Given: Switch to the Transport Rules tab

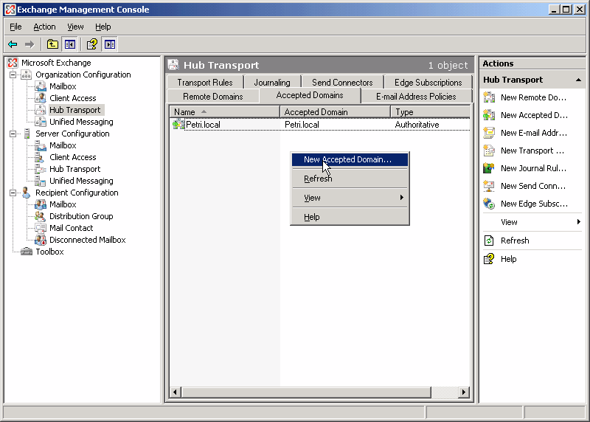Looking at the screenshot, I should tap(205, 83).
